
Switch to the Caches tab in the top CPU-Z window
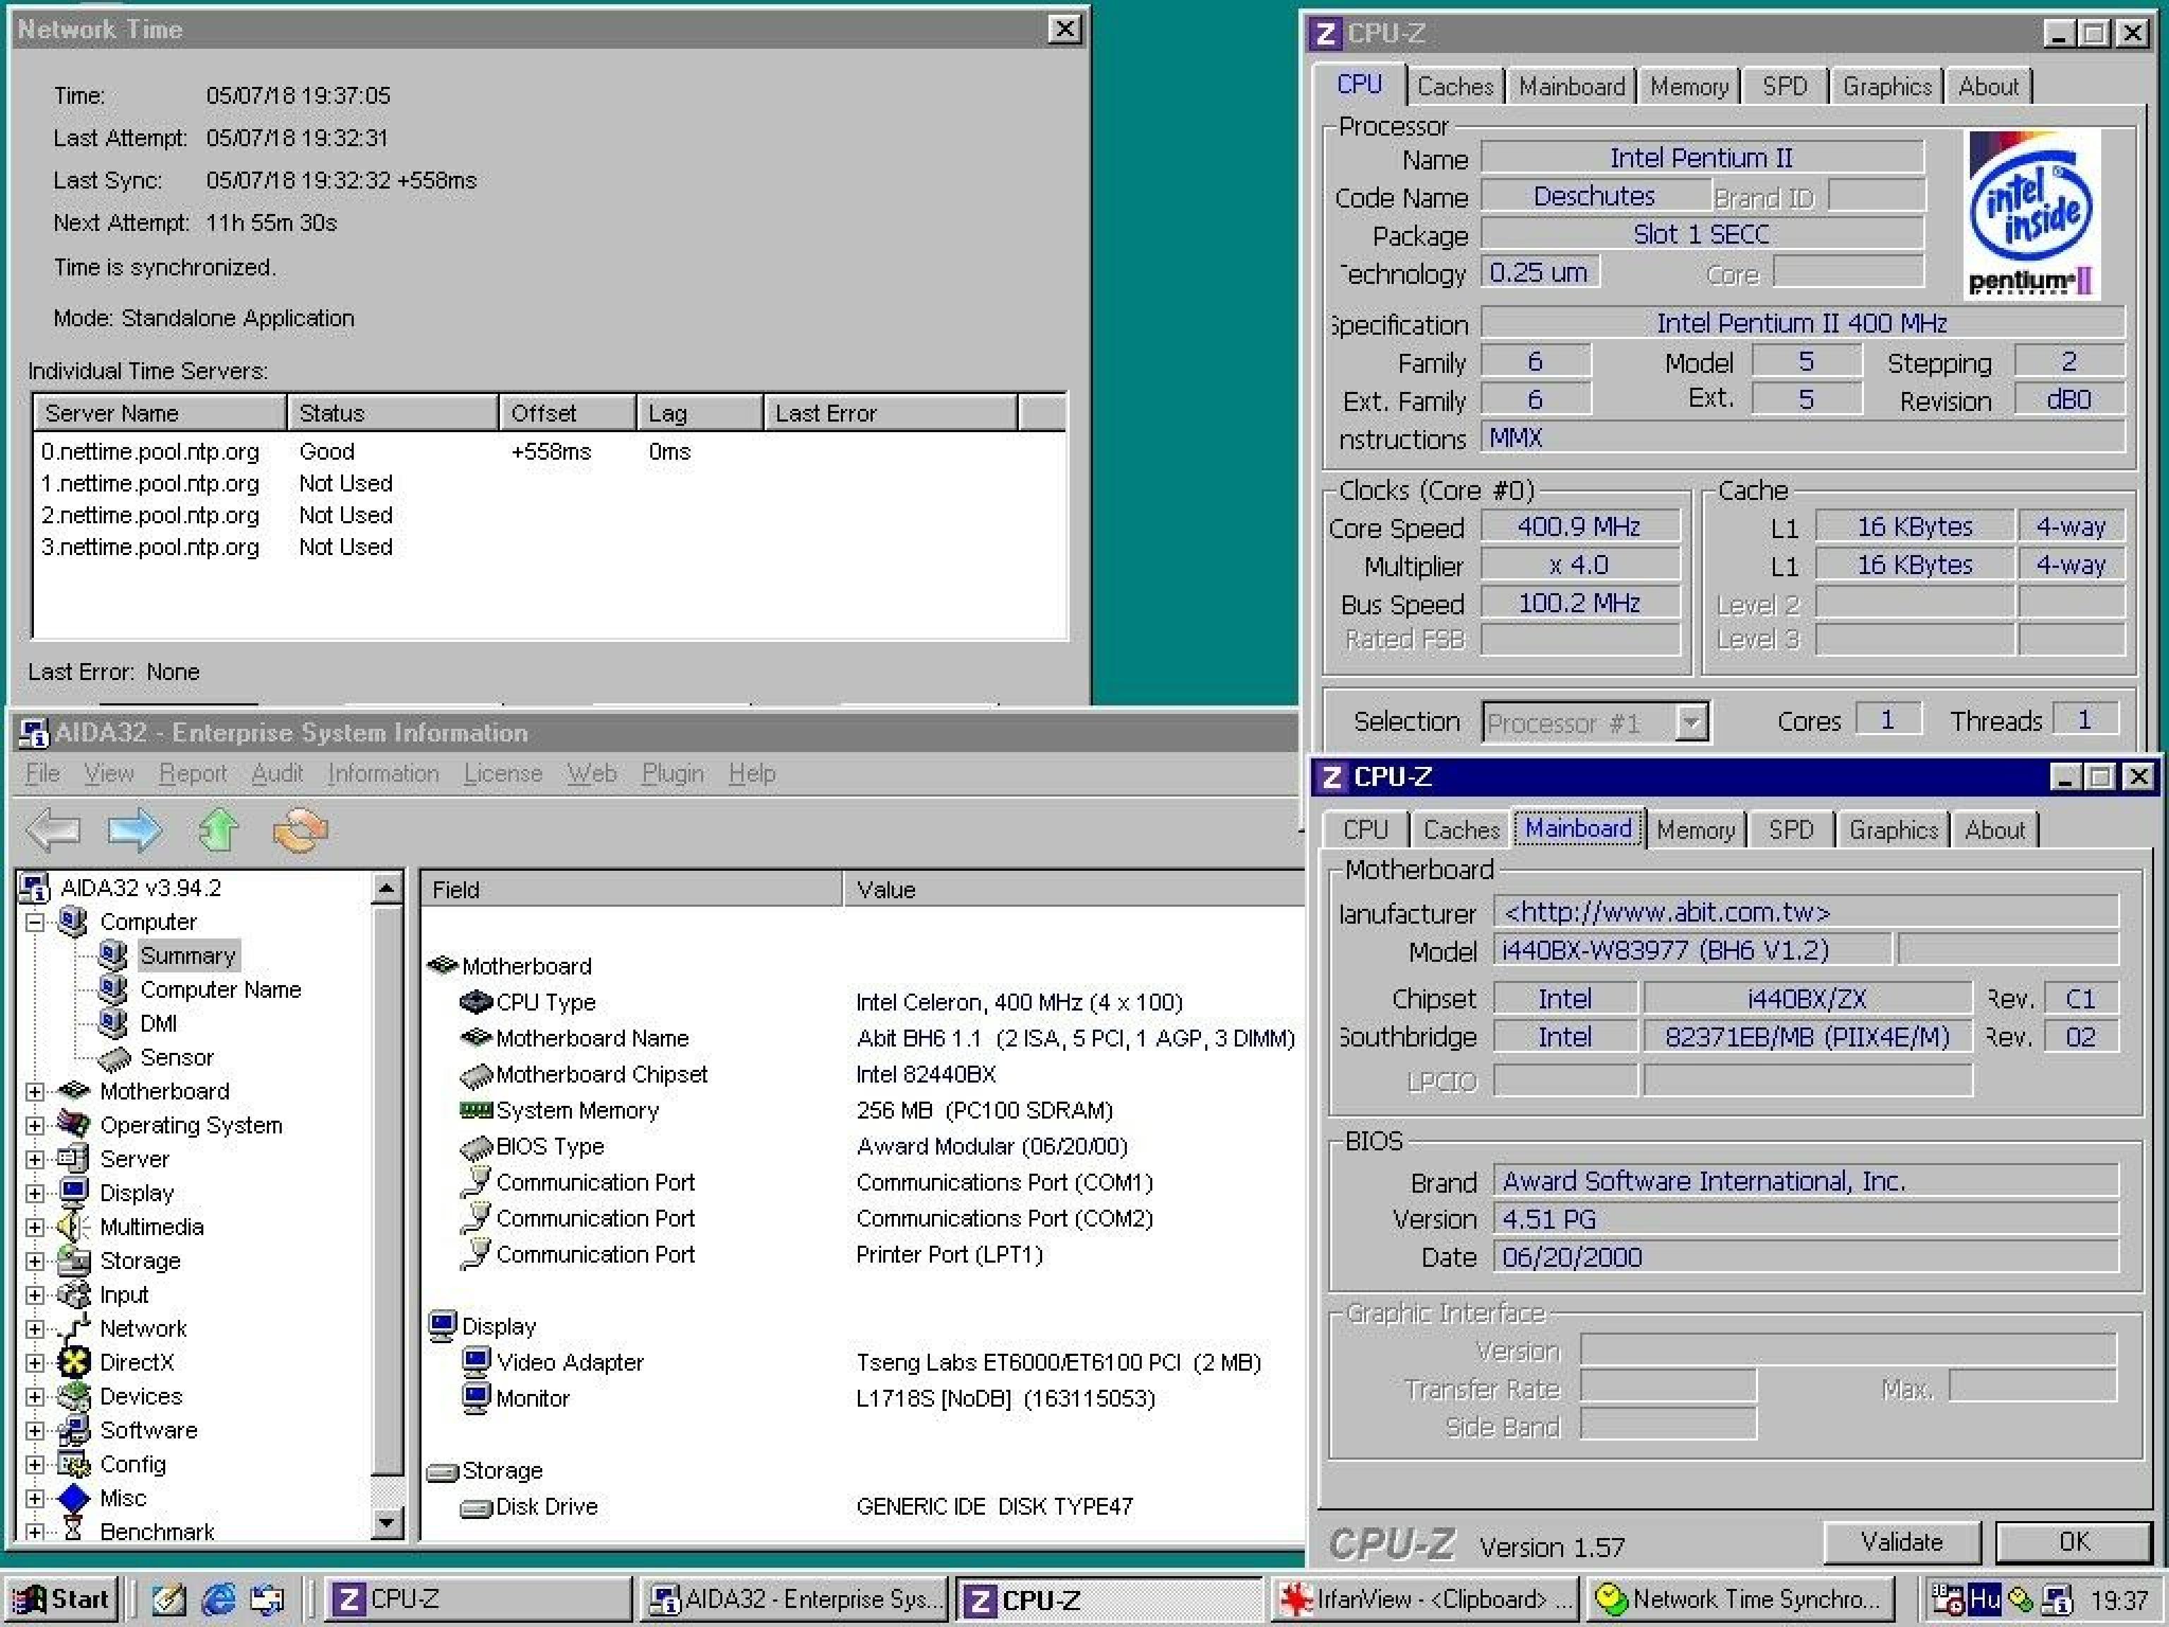[x=1454, y=86]
